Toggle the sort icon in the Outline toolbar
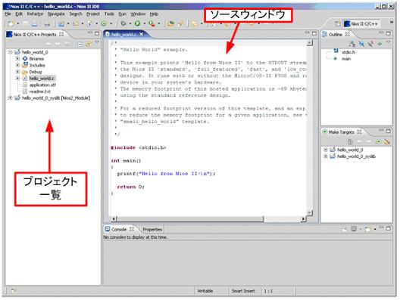Image resolution: width=400 pixels, height=300 pixels. (352, 44)
